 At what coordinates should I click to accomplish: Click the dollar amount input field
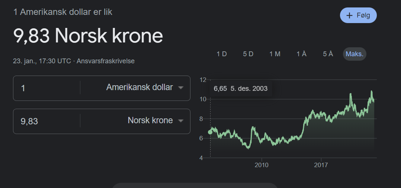(46, 88)
